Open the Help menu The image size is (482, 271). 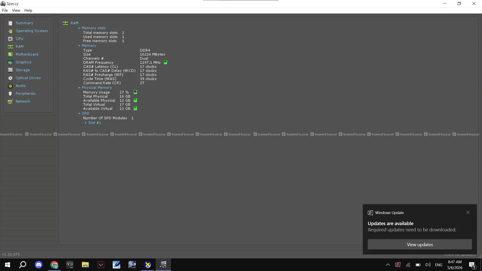click(x=28, y=10)
